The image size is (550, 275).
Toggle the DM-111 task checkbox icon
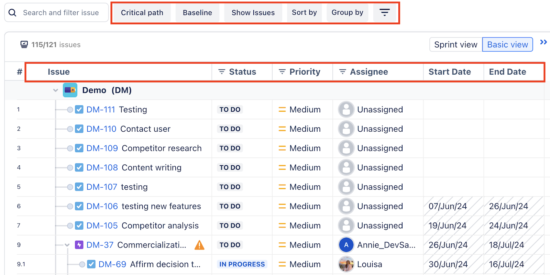(x=79, y=110)
